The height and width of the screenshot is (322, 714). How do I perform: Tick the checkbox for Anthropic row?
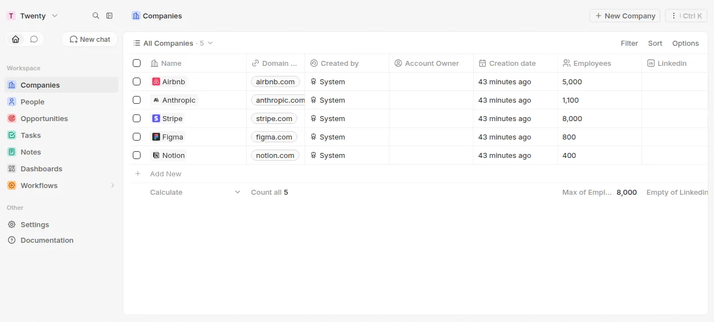tap(137, 100)
